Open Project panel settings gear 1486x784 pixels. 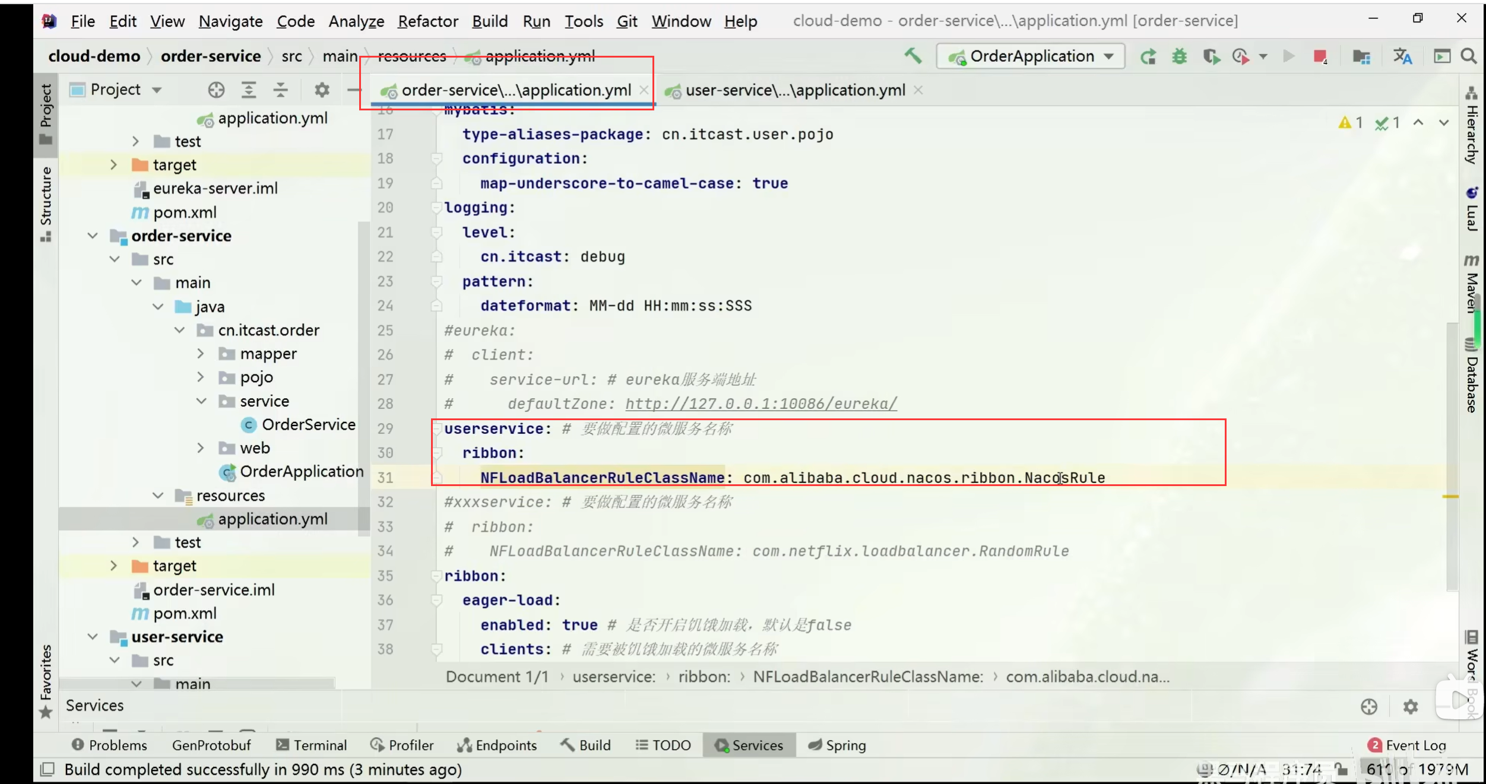coord(322,90)
